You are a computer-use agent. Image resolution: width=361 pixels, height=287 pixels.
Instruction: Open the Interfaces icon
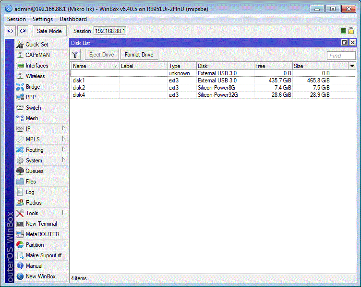(20, 66)
